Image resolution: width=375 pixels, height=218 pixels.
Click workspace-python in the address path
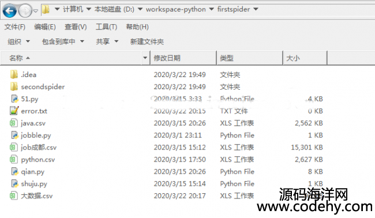click(x=176, y=9)
